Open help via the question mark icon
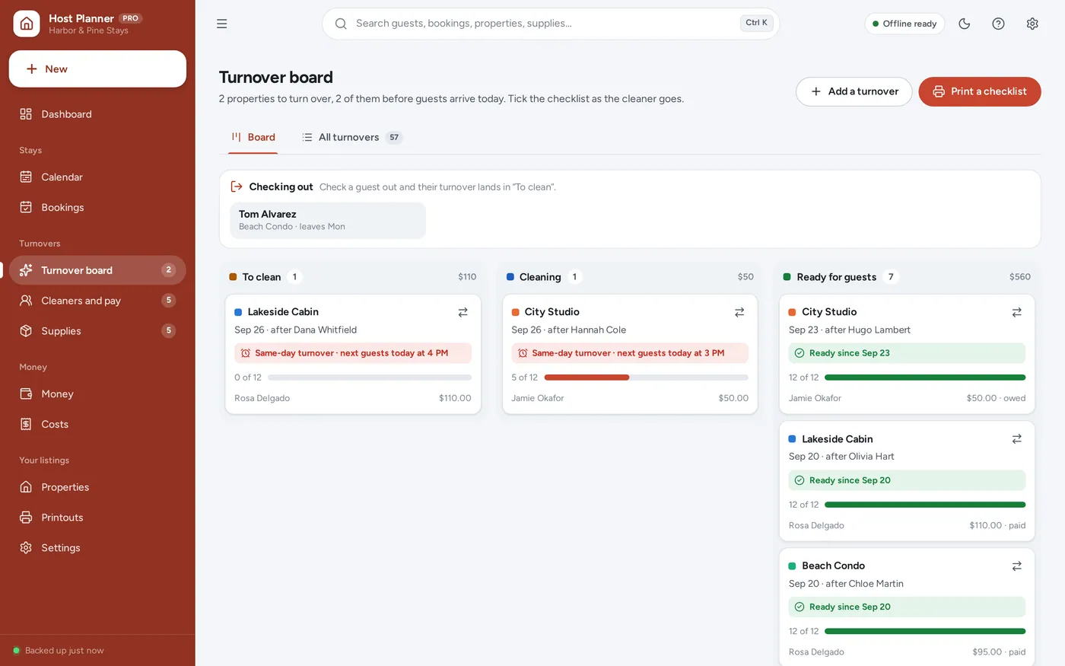The image size is (1065, 666). point(999,24)
